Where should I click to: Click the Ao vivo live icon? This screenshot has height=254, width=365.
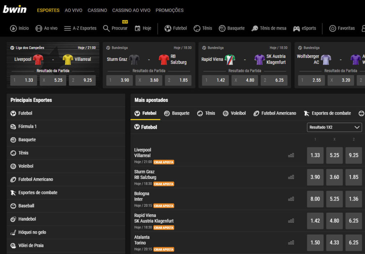38,28
